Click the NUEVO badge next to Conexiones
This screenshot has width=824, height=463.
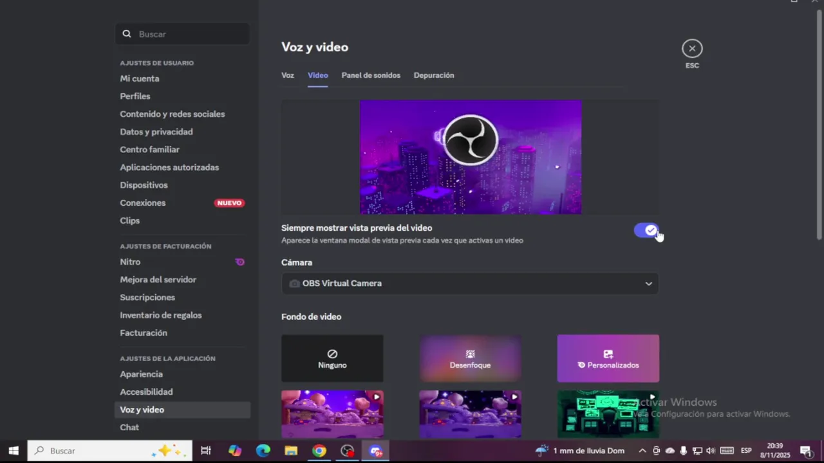click(229, 203)
